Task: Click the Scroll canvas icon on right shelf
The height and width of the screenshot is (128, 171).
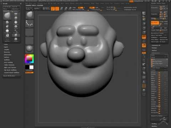Action: (x=144, y=19)
